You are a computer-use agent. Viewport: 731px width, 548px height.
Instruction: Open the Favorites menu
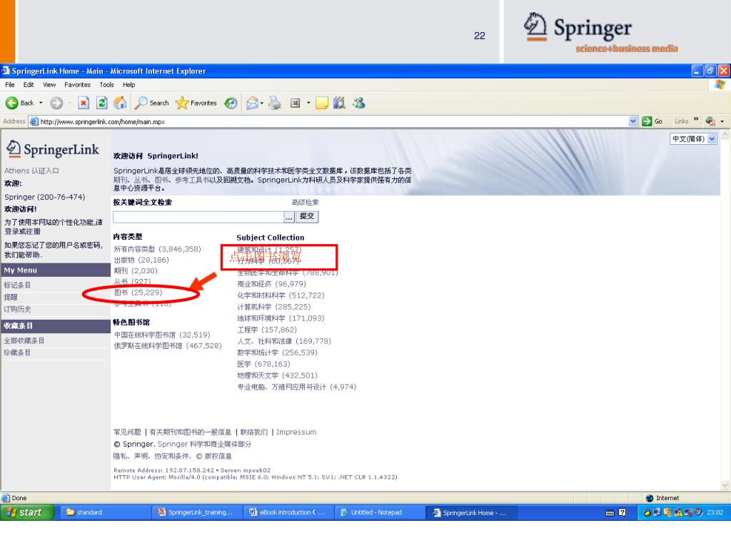tap(77, 85)
